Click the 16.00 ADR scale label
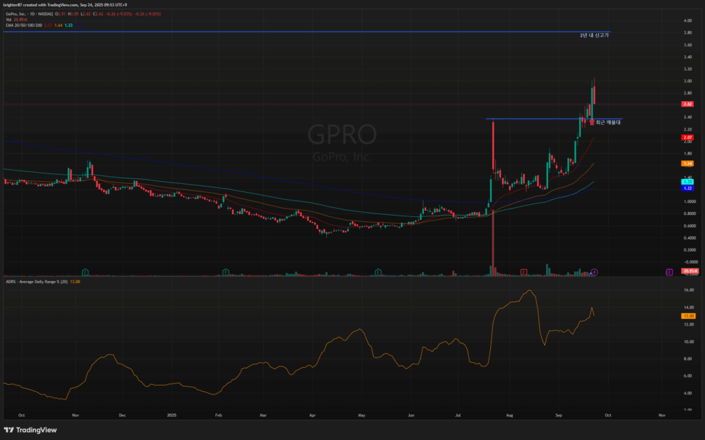 [688, 290]
